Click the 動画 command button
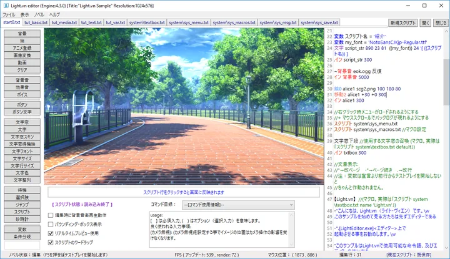This screenshot has width=450, height=259. tap(22, 62)
